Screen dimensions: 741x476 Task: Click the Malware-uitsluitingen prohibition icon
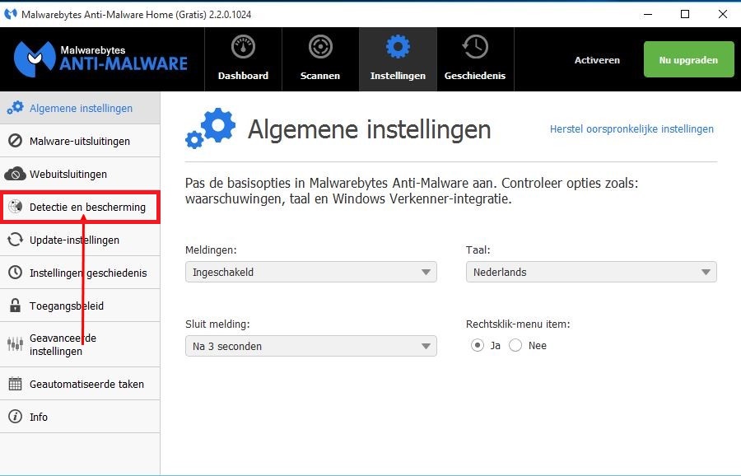[15, 141]
